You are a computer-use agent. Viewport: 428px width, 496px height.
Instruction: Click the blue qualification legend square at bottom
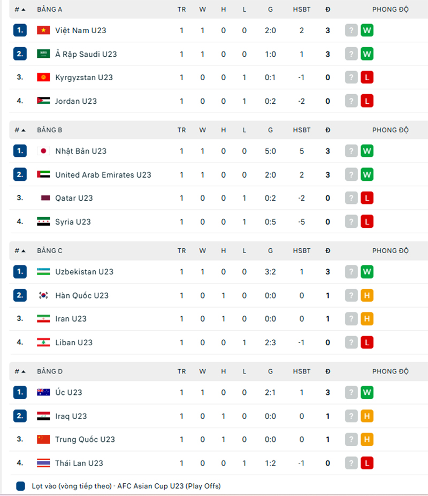(x=21, y=486)
